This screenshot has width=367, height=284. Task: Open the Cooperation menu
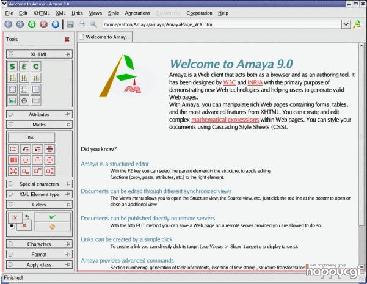tap(199, 13)
